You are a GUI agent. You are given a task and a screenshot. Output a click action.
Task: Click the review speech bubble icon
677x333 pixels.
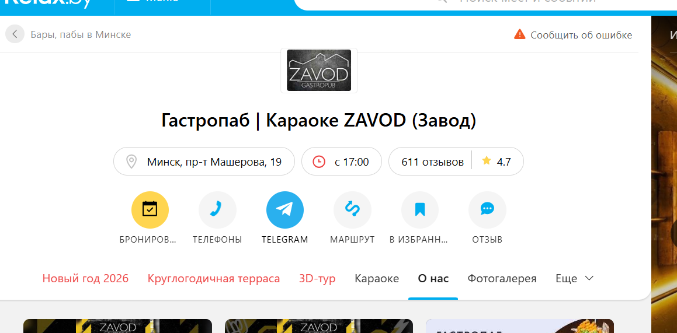[x=487, y=210]
